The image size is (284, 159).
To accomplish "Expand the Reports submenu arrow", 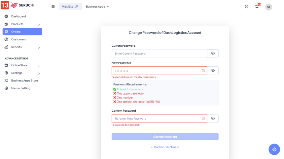I will pyautogui.click(x=39, y=47).
